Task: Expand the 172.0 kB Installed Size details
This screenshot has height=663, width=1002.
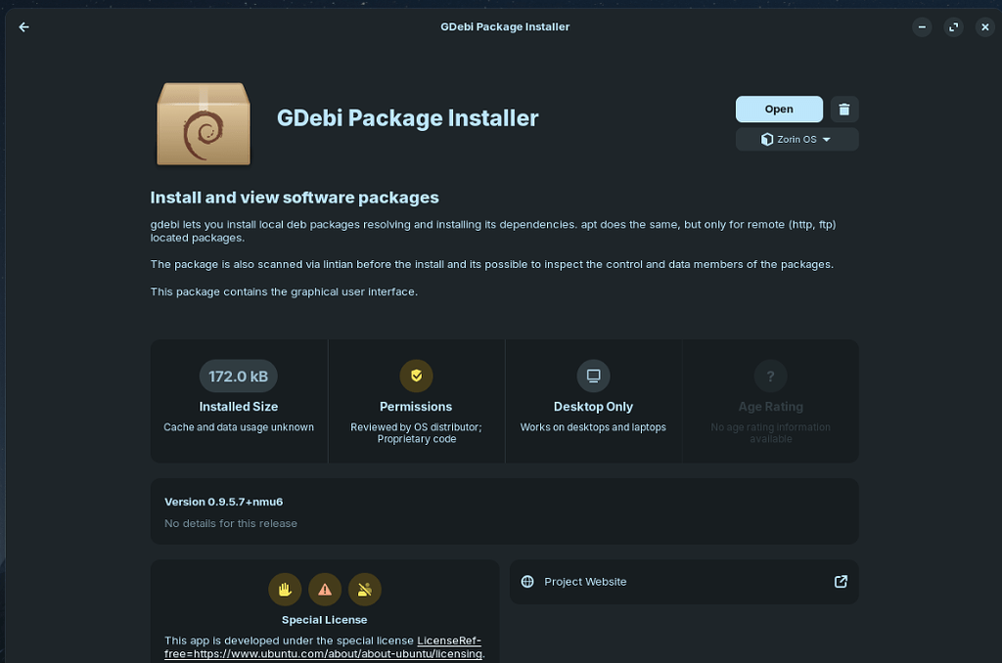Action: 238,376
